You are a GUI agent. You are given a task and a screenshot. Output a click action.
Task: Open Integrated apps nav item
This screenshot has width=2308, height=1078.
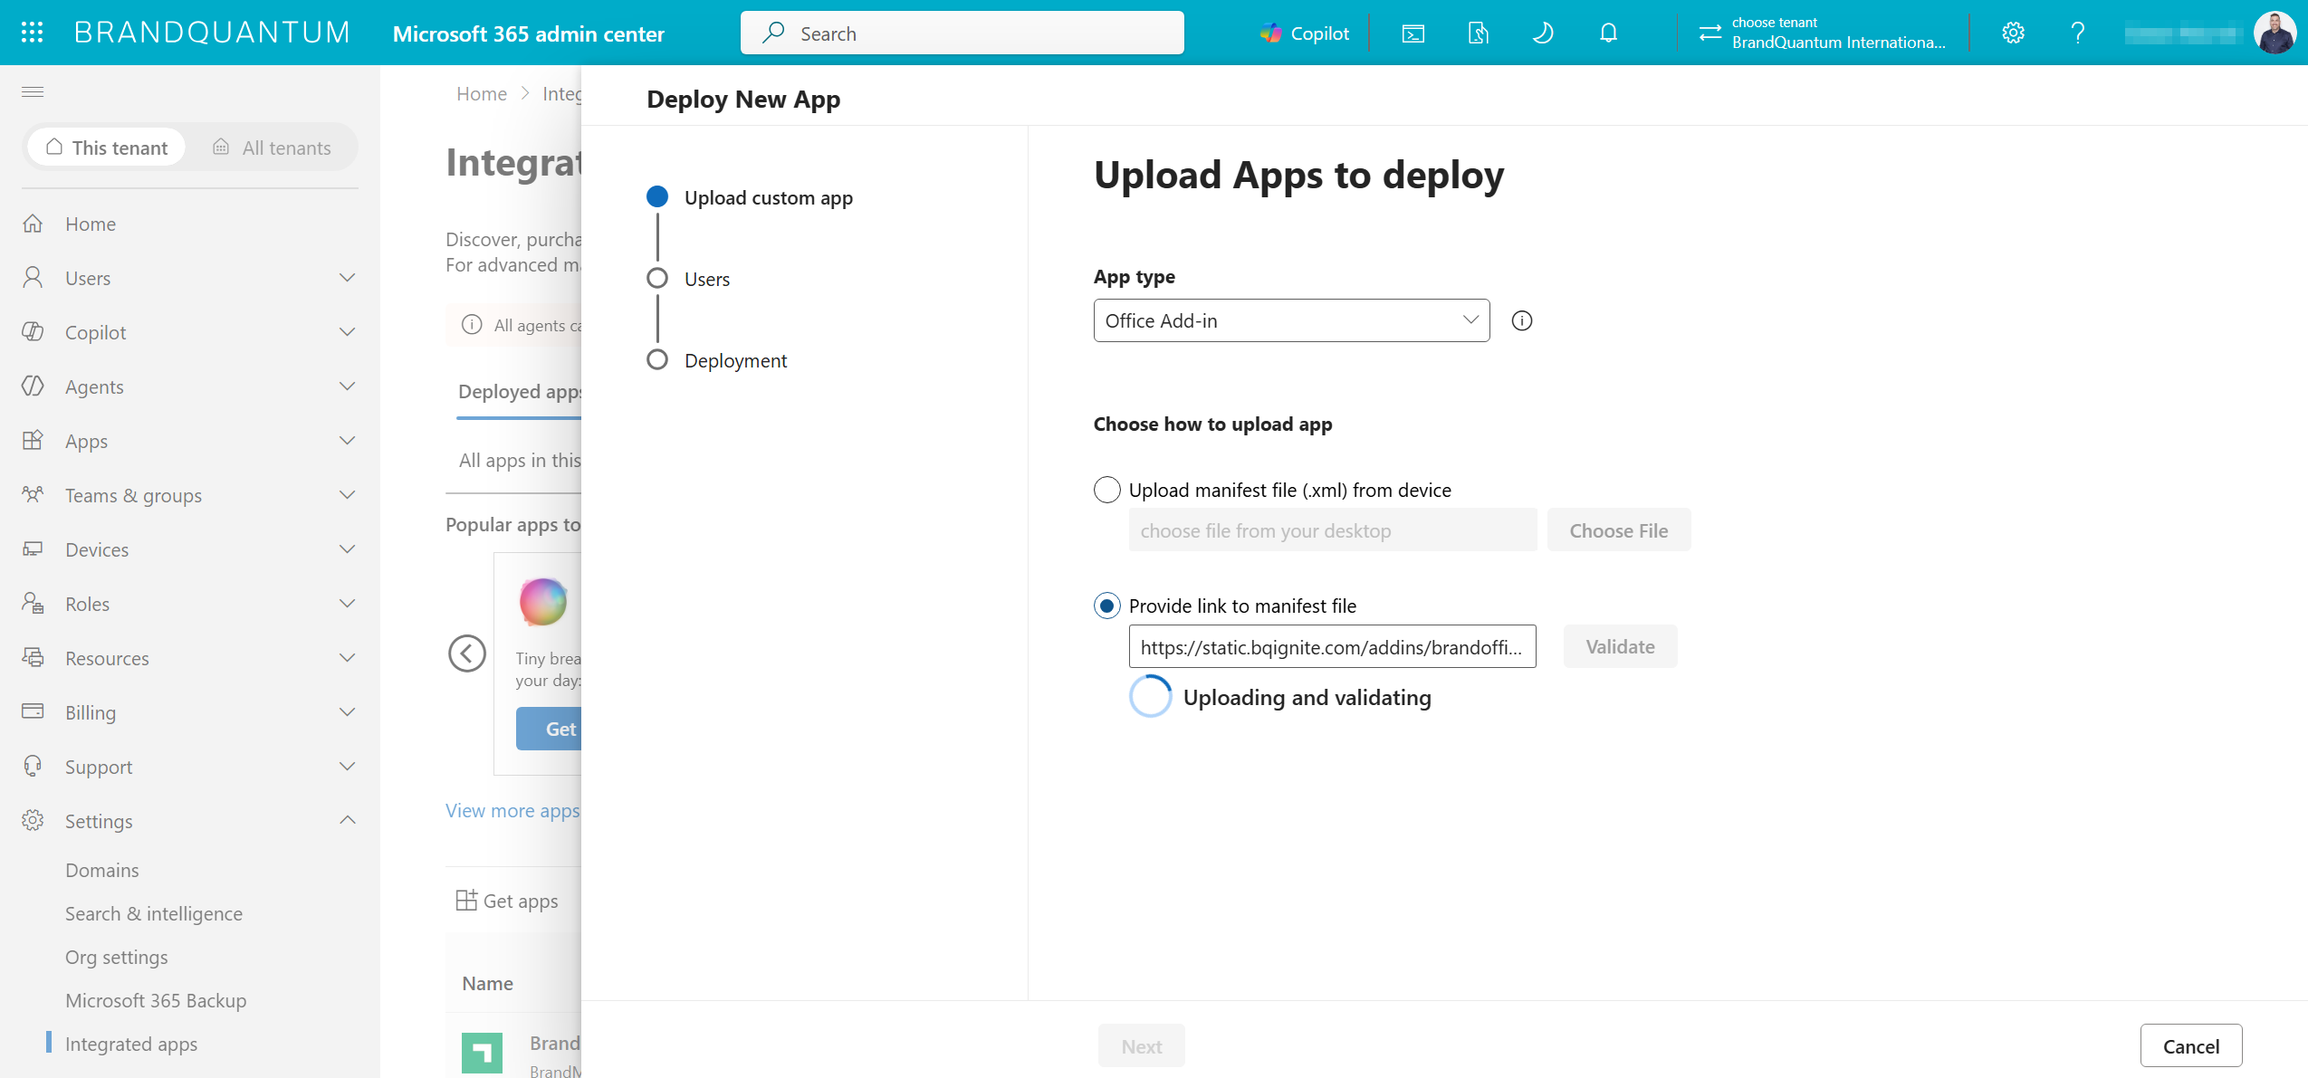(x=131, y=1044)
